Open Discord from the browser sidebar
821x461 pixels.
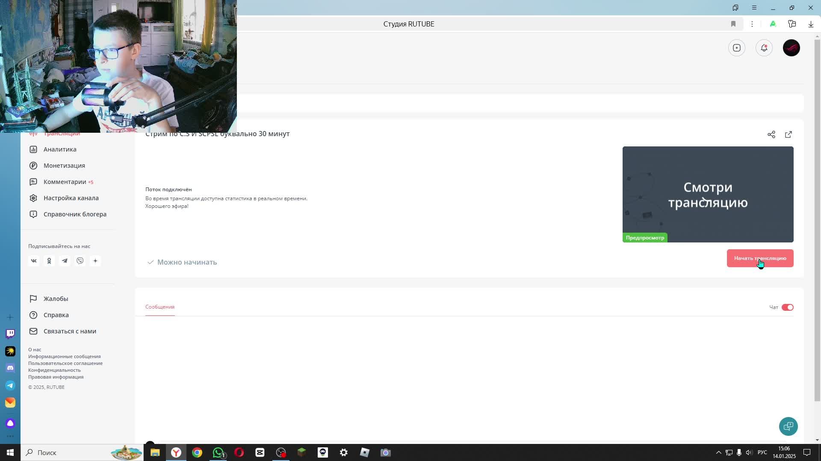point(10,368)
